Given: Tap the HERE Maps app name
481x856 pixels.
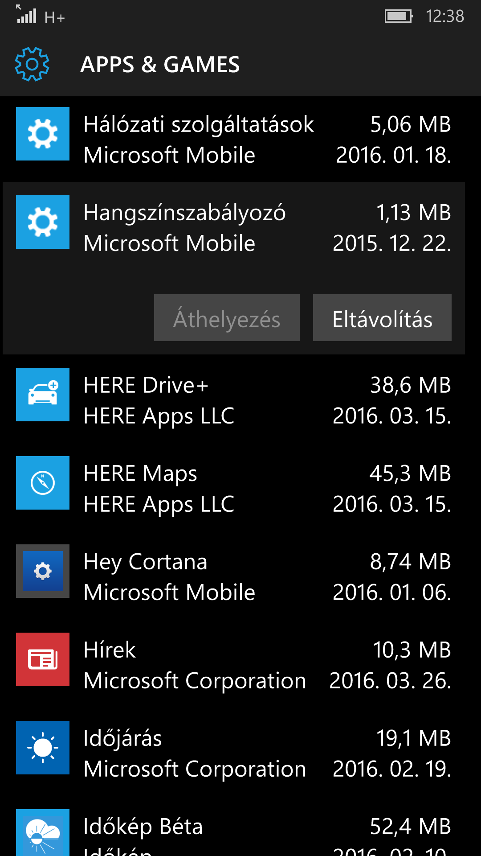Looking at the screenshot, I should click(140, 474).
